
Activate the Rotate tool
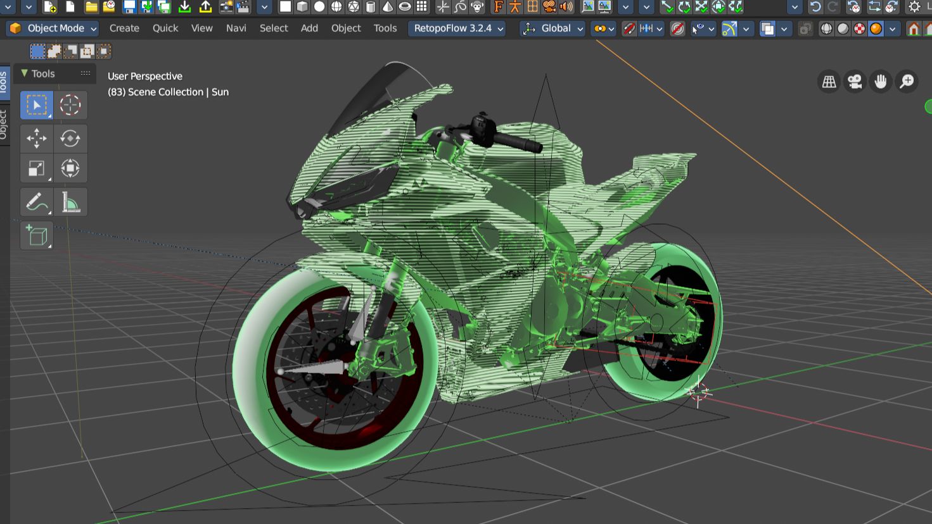tap(70, 138)
